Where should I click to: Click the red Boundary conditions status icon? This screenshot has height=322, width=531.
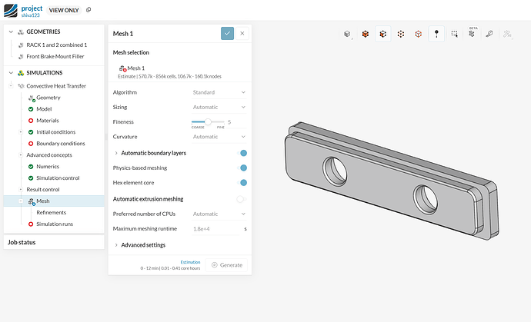coord(31,144)
